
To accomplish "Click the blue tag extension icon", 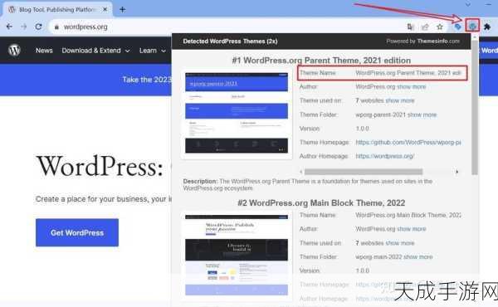I will (457, 27).
